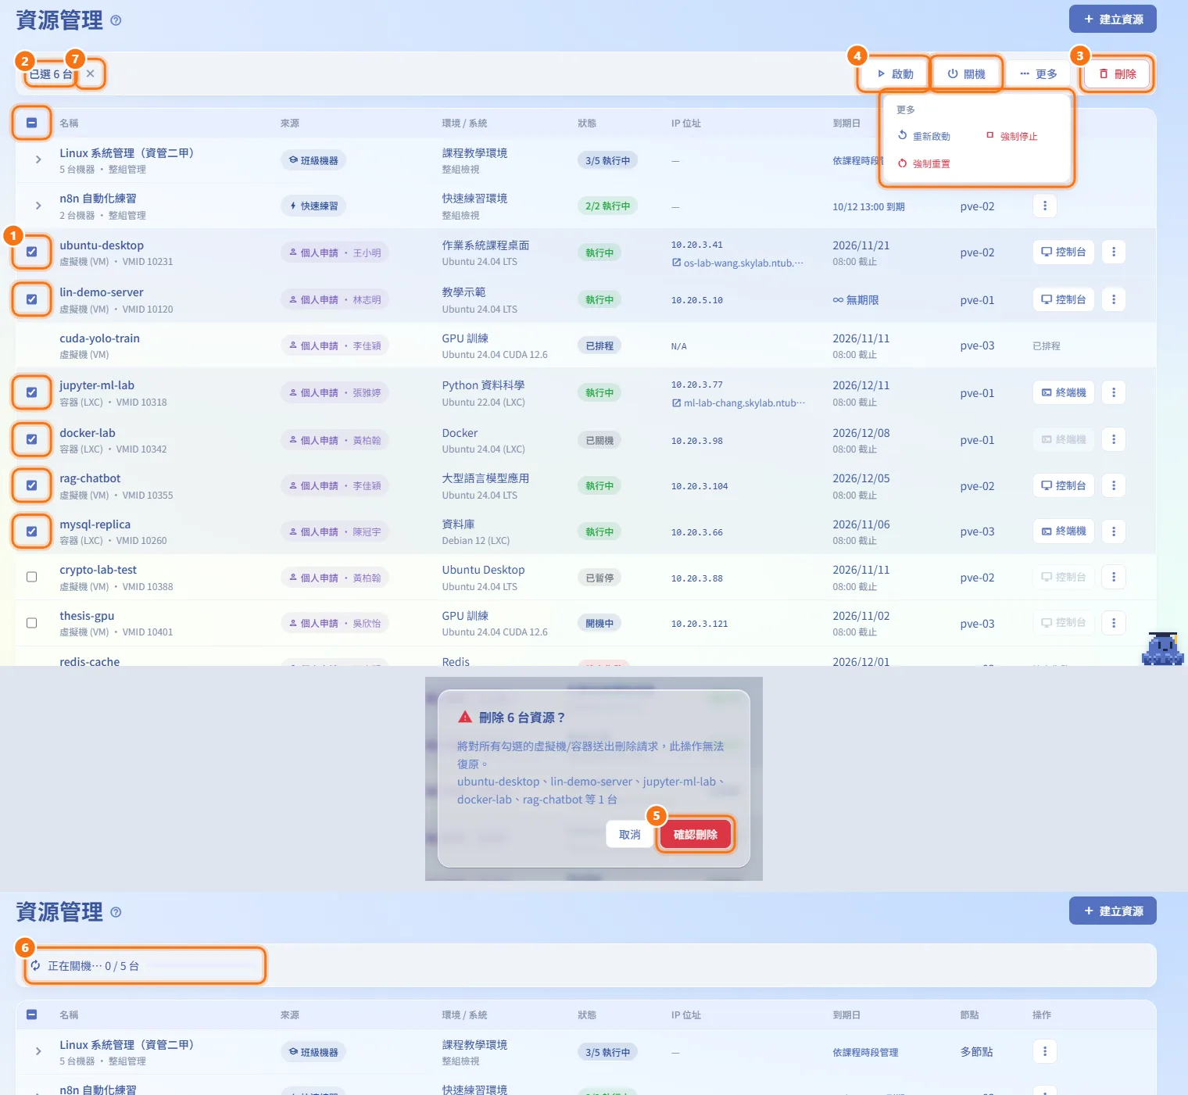Expand Linux 系統管理 group under 正在關機 bar
1188x1095 pixels.
coord(38,1051)
